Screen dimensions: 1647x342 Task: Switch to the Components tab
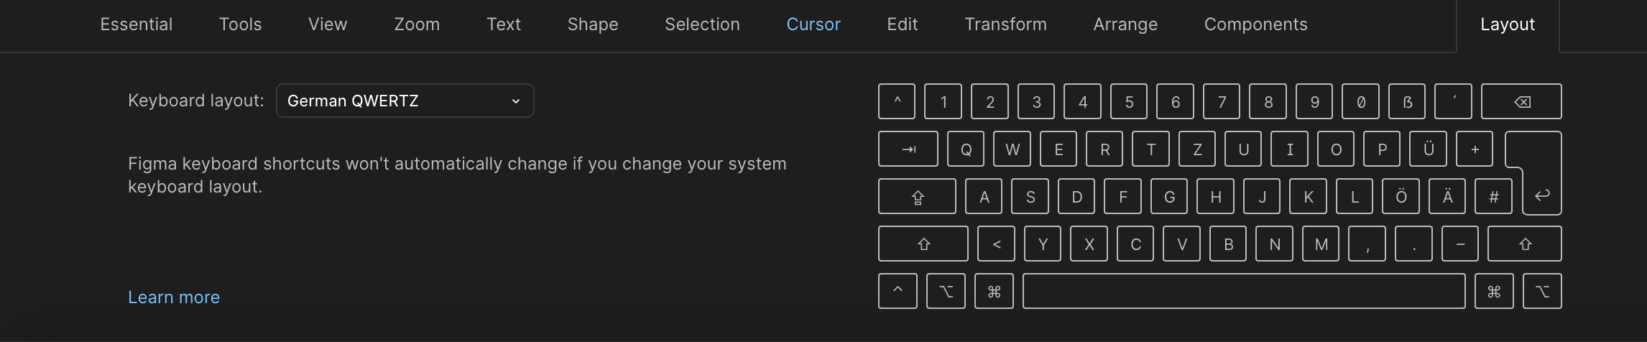(x=1255, y=24)
